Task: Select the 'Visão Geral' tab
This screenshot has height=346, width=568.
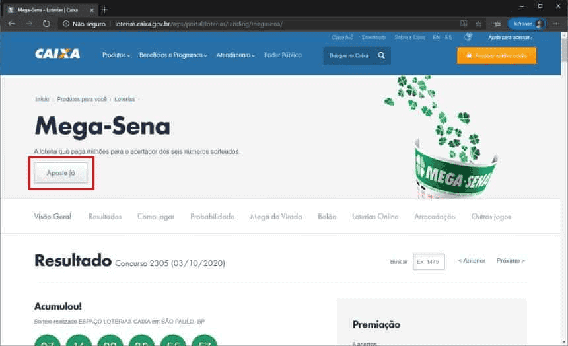Action: pos(53,217)
